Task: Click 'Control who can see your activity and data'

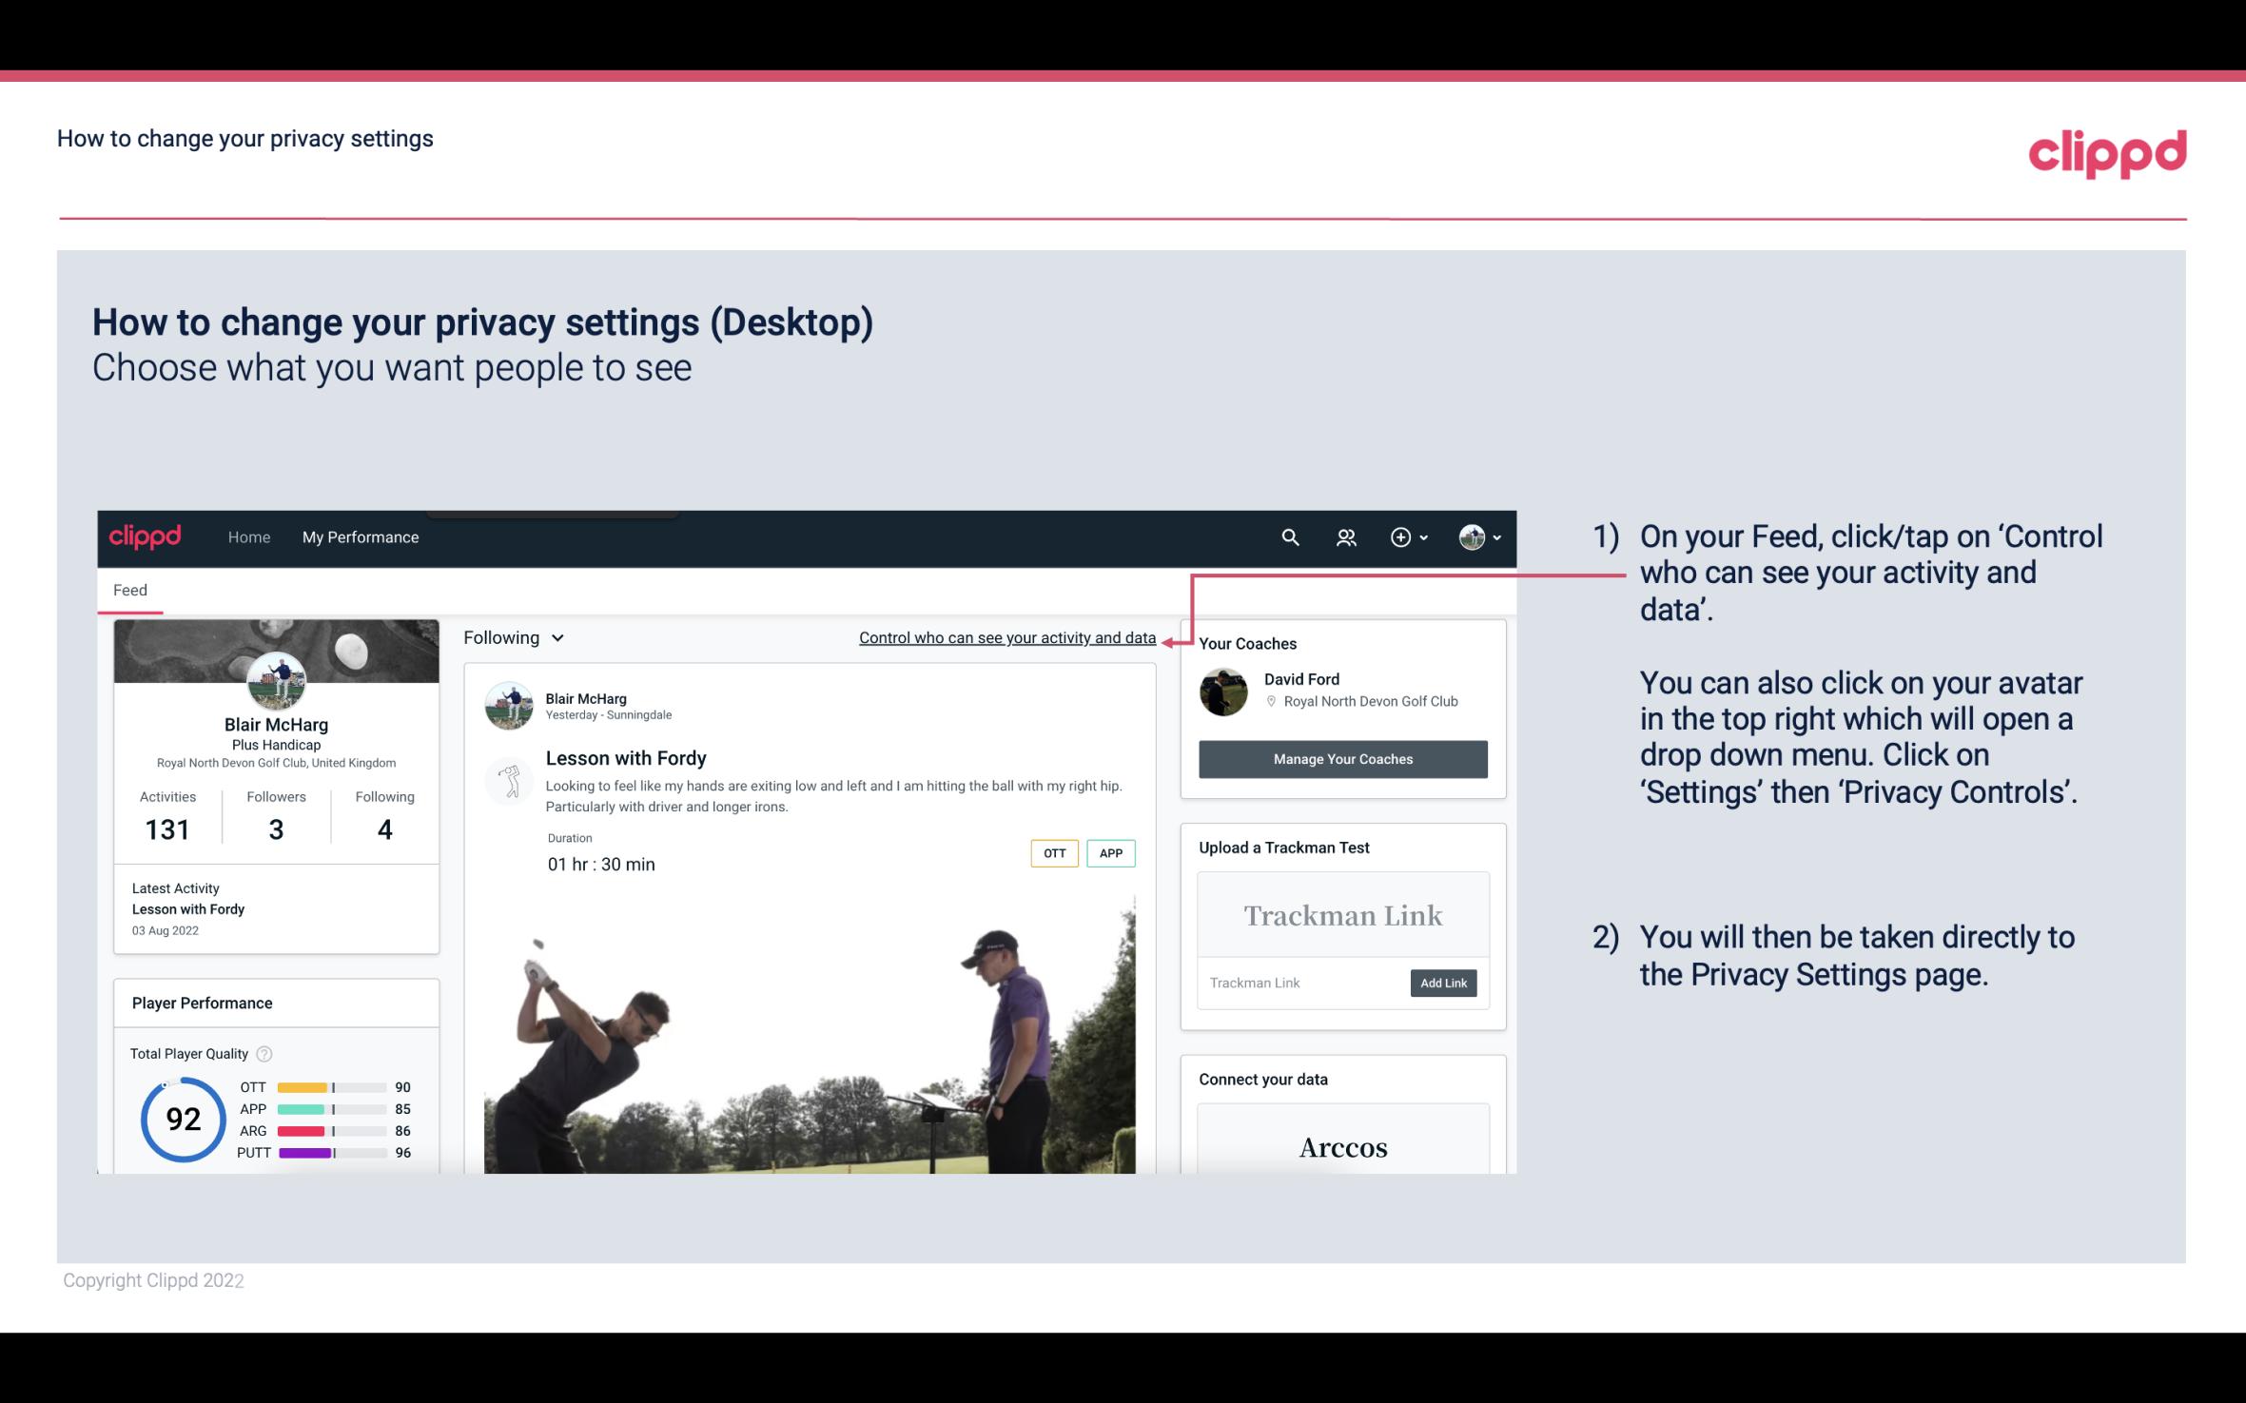Action: [x=1006, y=635]
